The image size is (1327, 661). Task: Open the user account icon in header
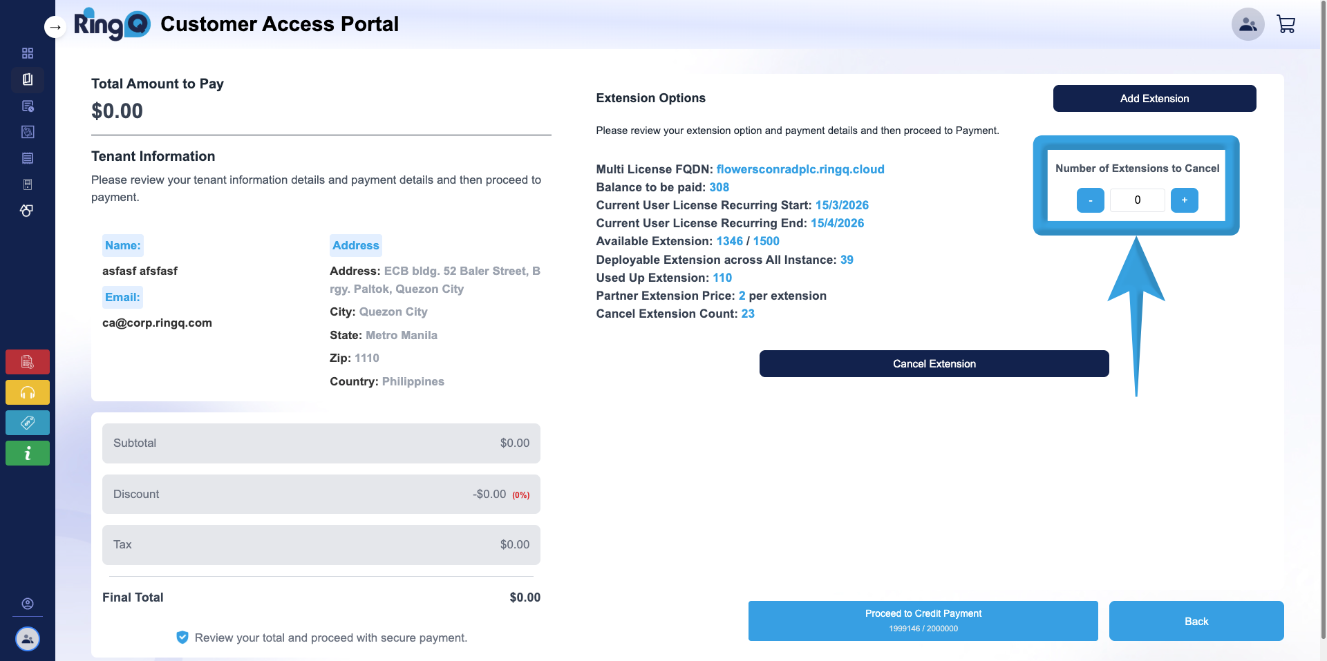(1247, 23)
